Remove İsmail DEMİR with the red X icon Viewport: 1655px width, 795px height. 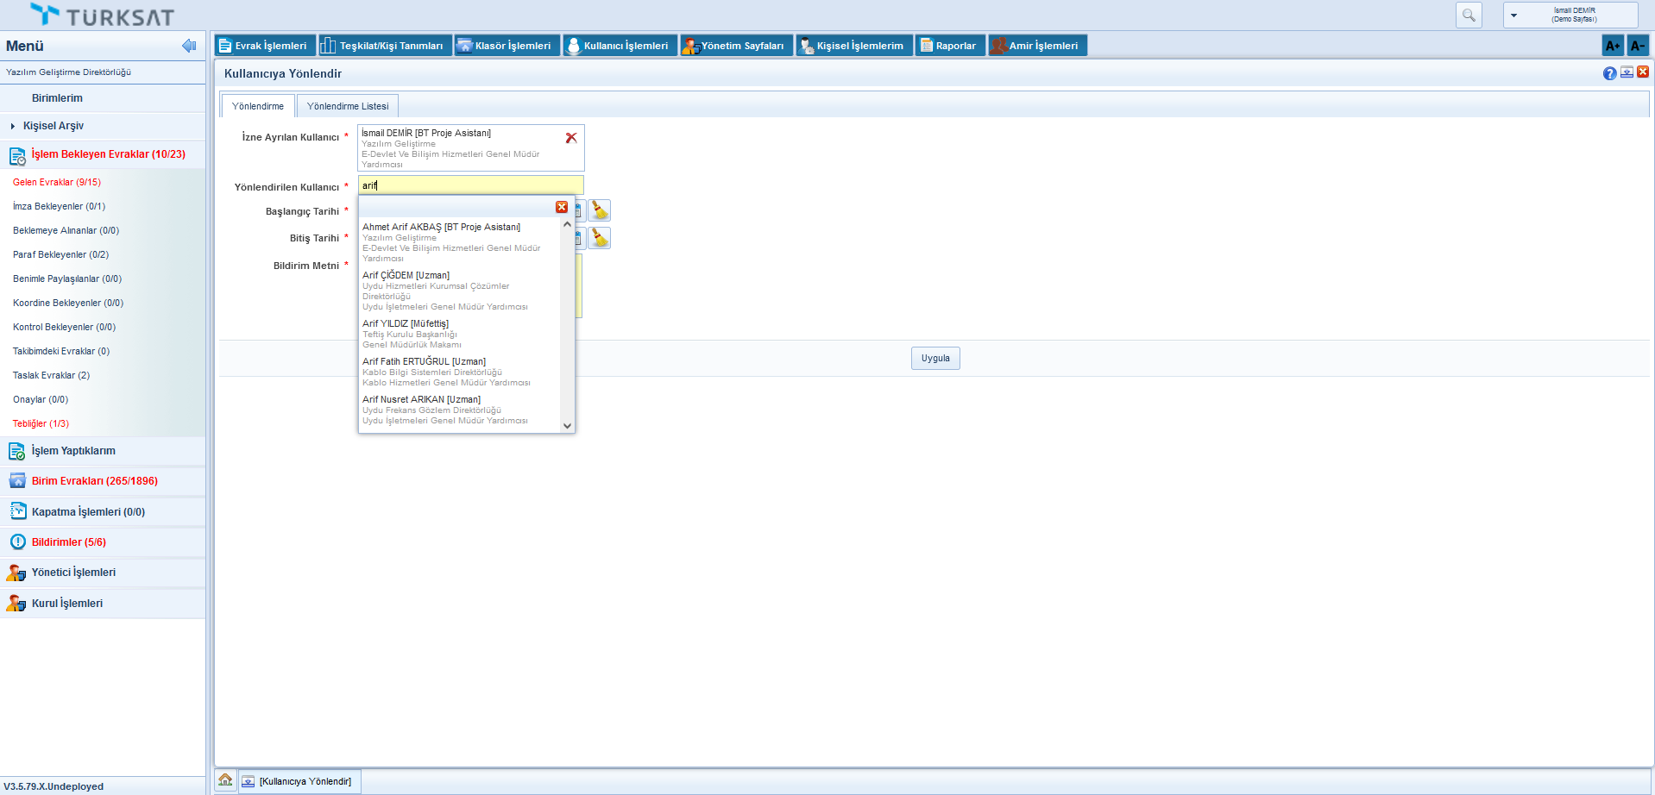pos(571,138)
